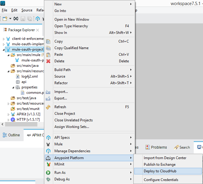
Task: Click the API Specs icon
Action: pyautogui.click(x=48, y=138)
